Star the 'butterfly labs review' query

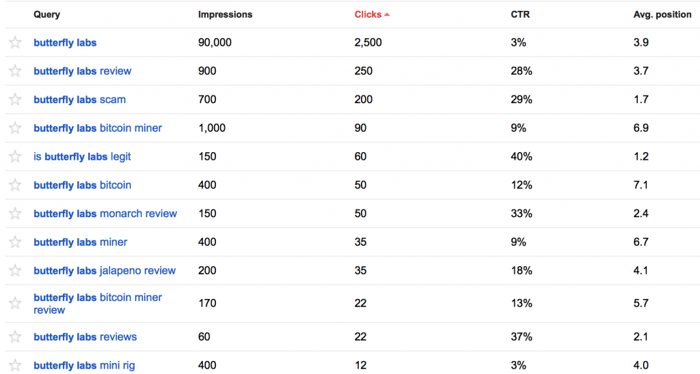(15, 71)
